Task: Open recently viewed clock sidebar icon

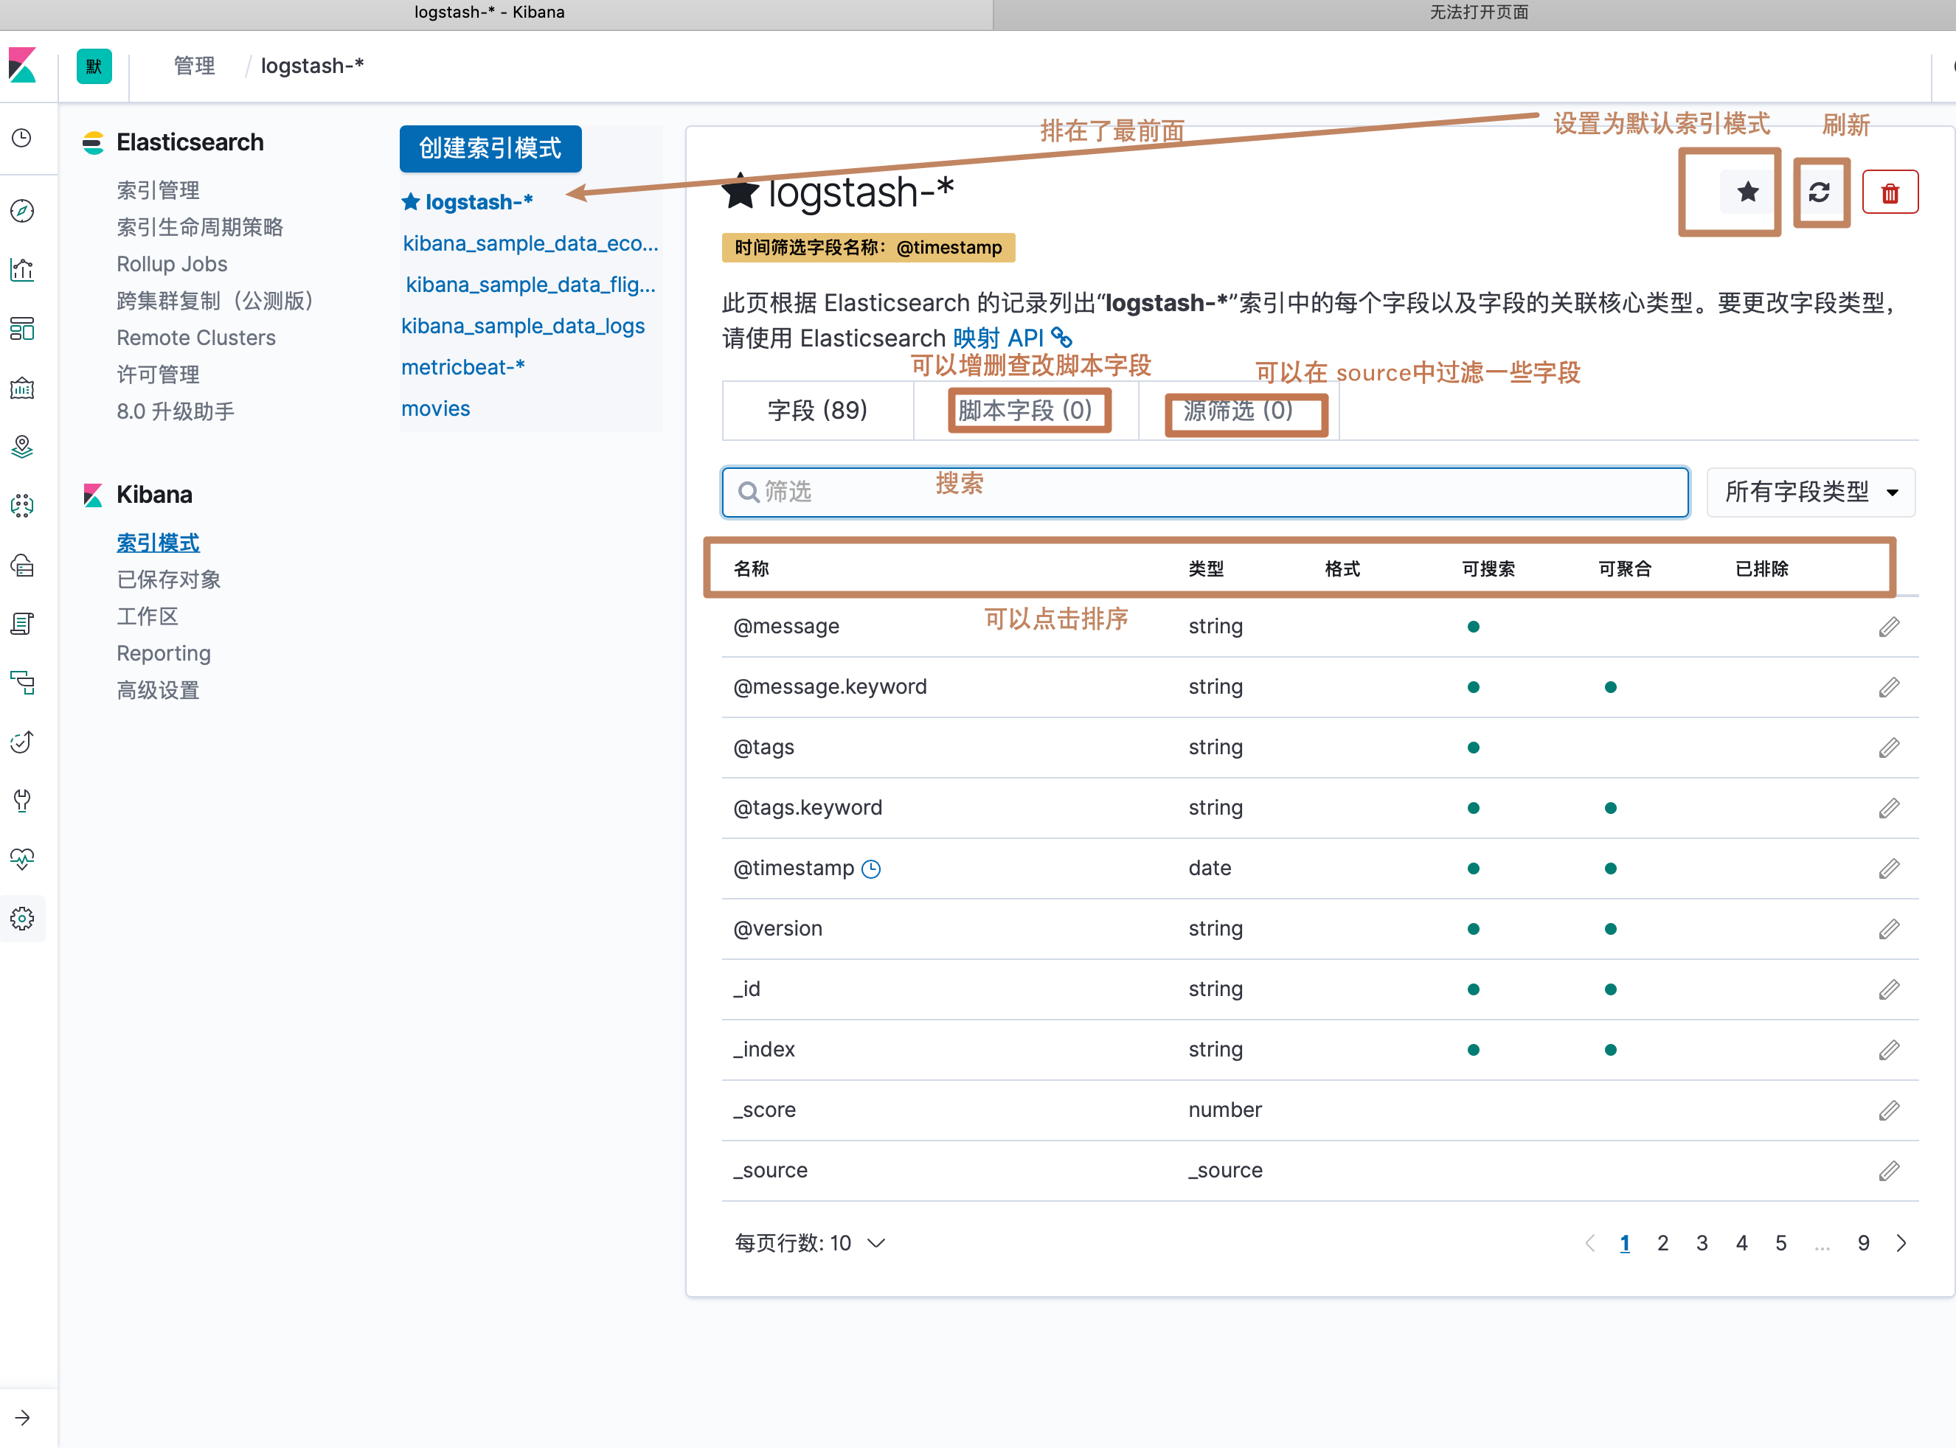Action: 23,138
